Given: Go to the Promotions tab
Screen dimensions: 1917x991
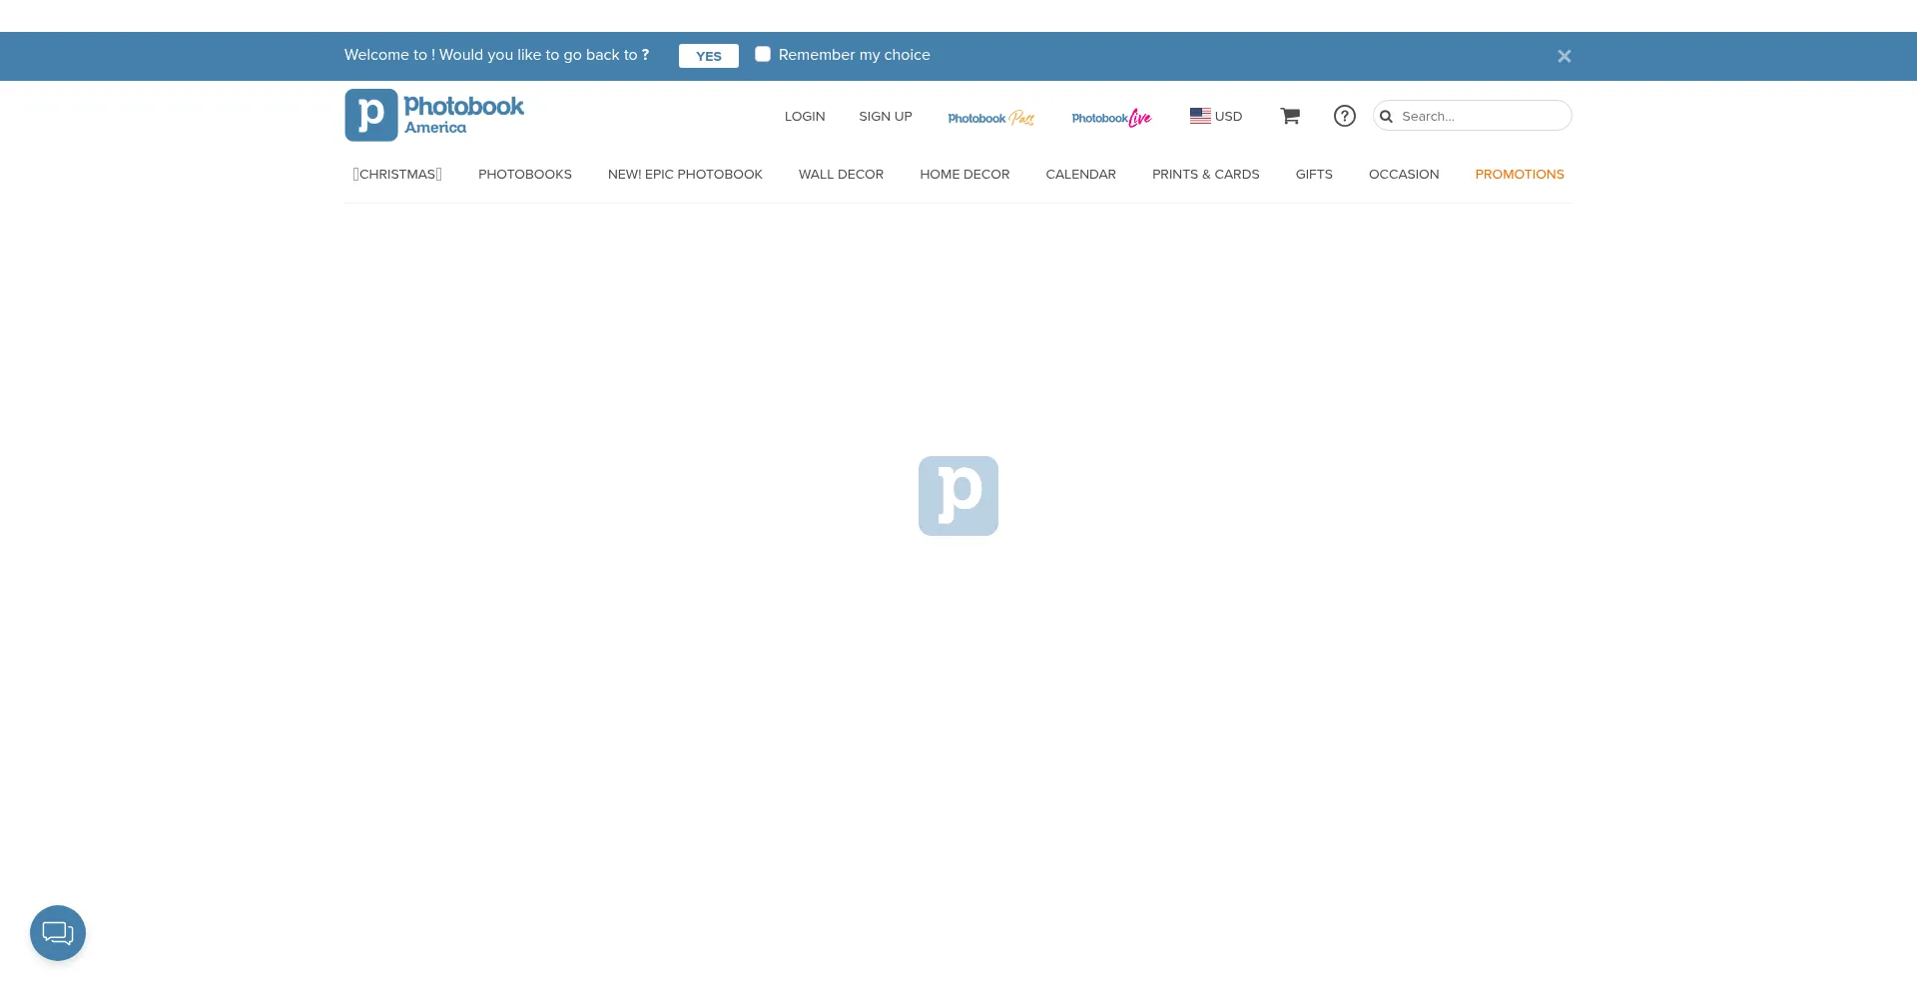Looking at the screenshot, I should coord(1519,175).
